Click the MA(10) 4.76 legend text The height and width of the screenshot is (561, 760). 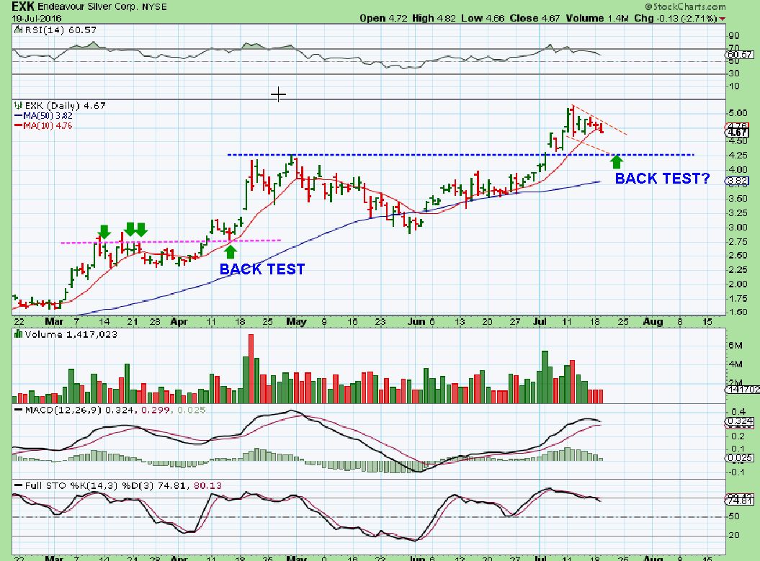click(48, 125)
